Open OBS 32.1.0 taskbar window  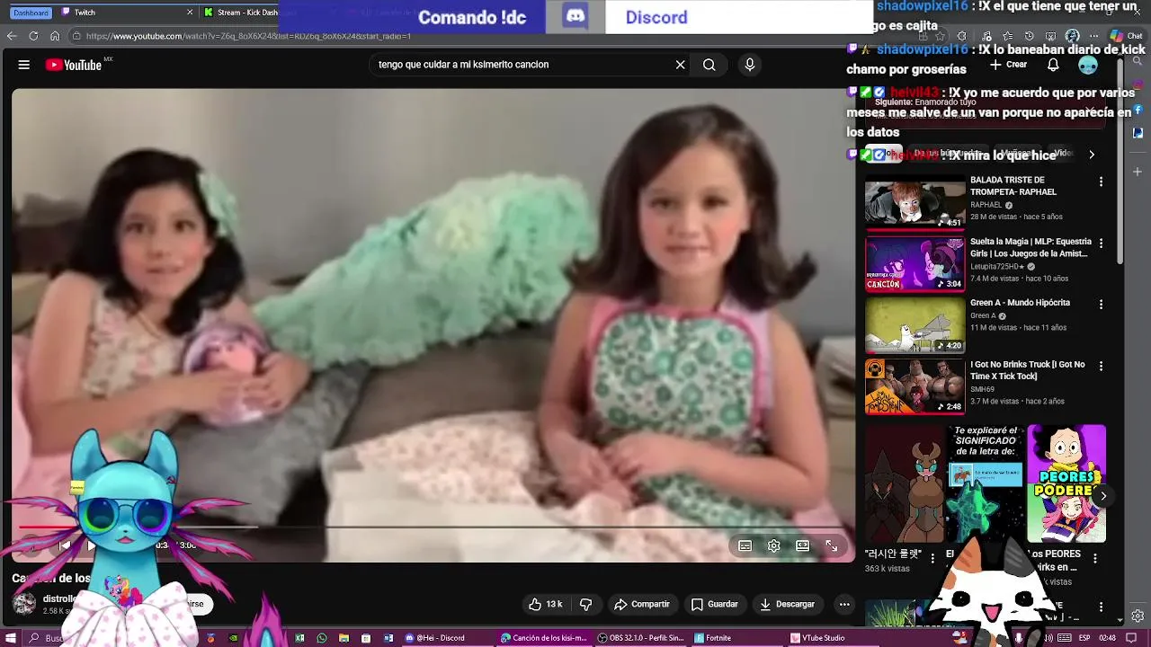[x=641, y=638]
